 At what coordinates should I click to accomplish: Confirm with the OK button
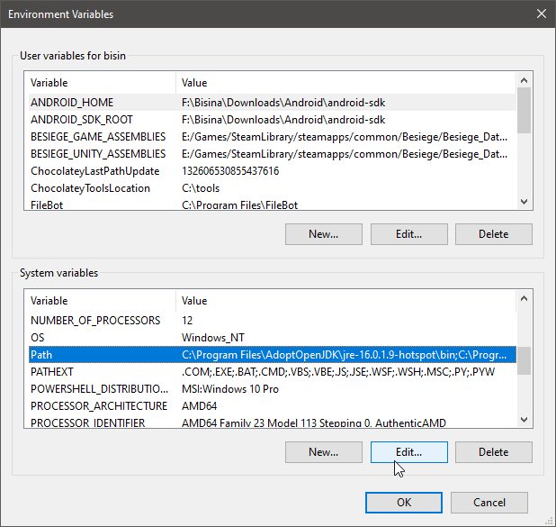404,503
